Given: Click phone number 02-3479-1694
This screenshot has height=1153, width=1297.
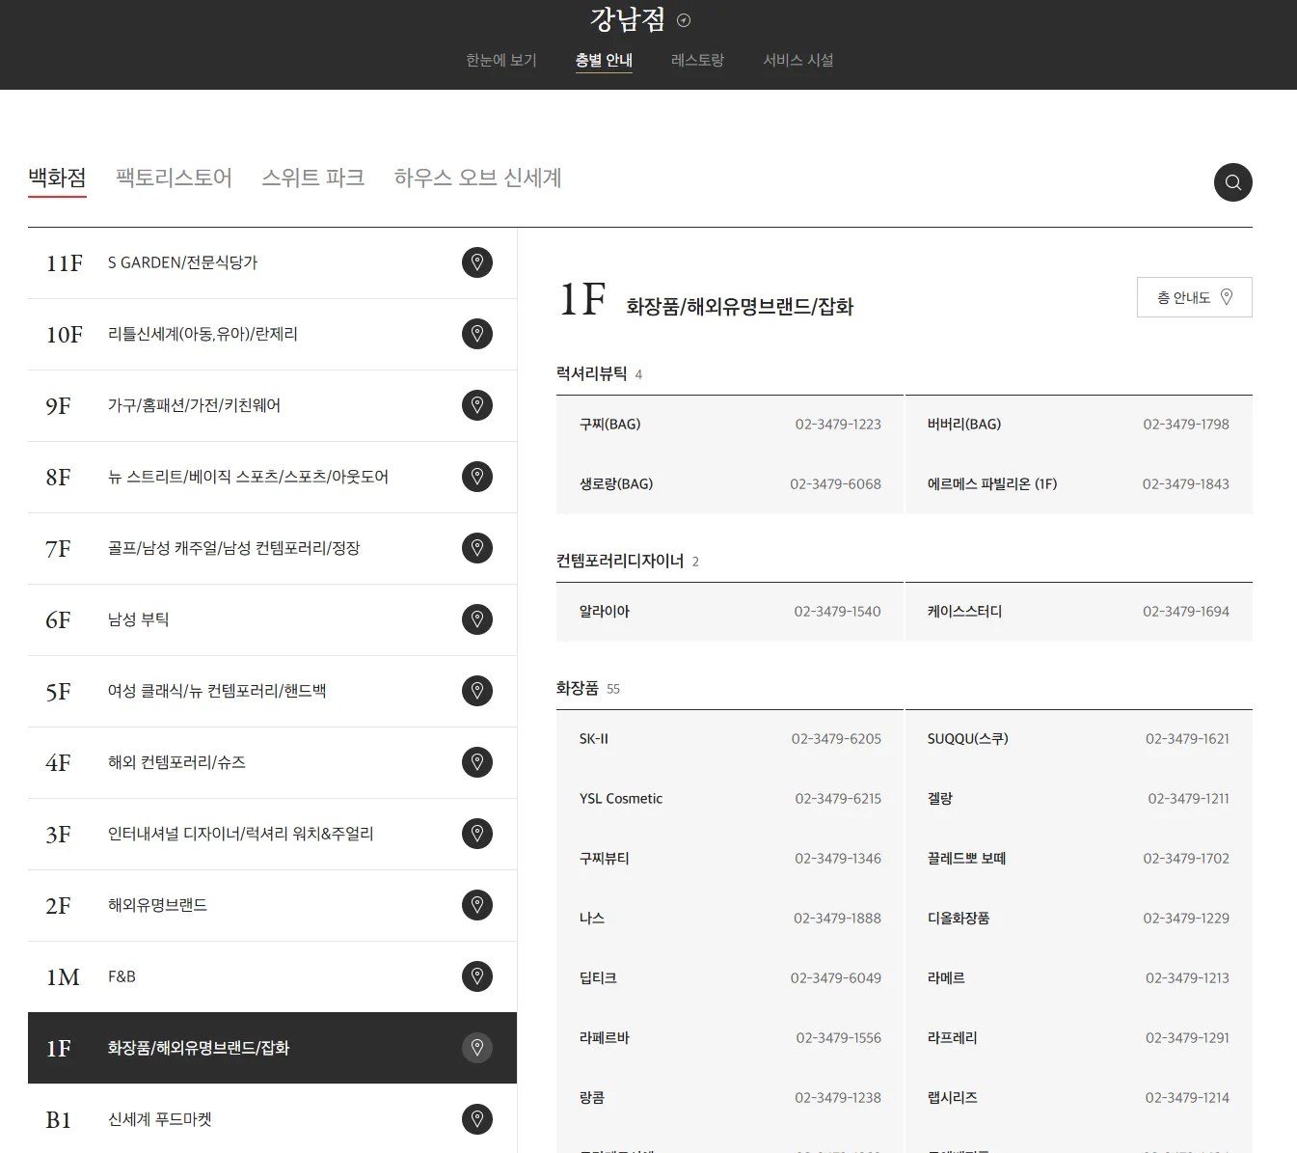Looking at the screenshot, I should [x=1186, y=611].
